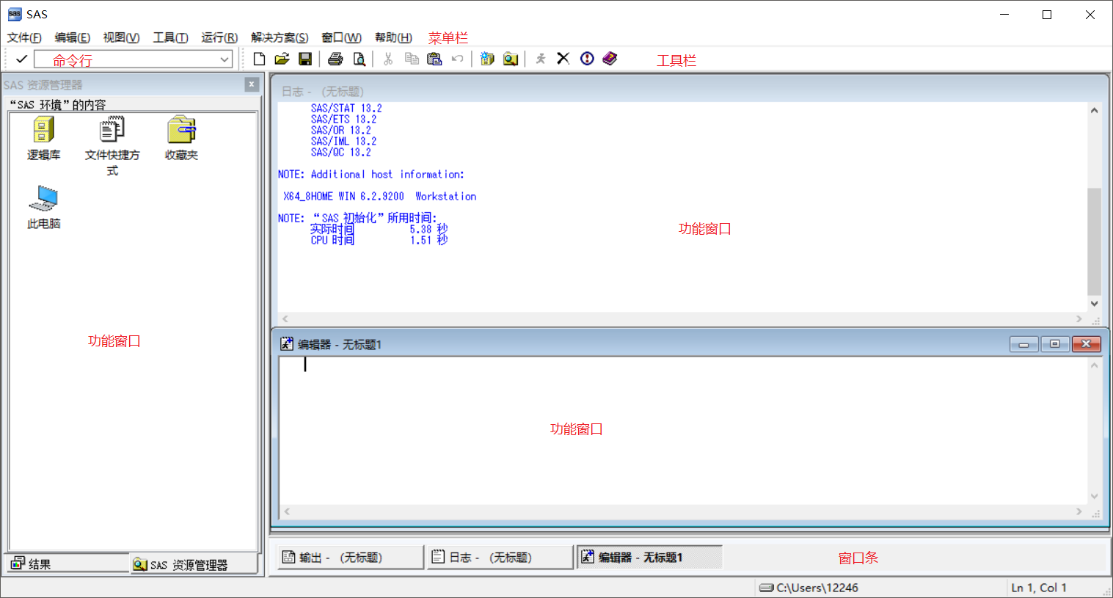Open the 帮助(H) menu
Viewport: 1113px width, 598px height.
tap(393, 37)
